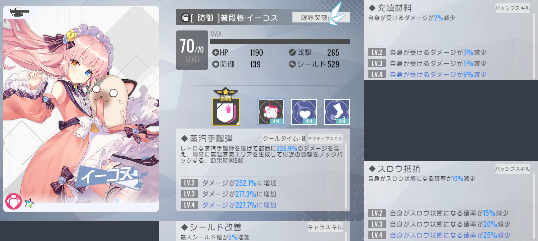Click the defense type icon beside the name
The width and height of the screenshot is (538, 241).
point(185,17)
